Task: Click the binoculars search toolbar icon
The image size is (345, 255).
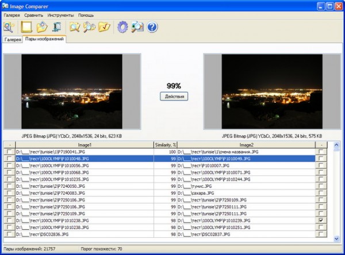Action: click(90, 26)
